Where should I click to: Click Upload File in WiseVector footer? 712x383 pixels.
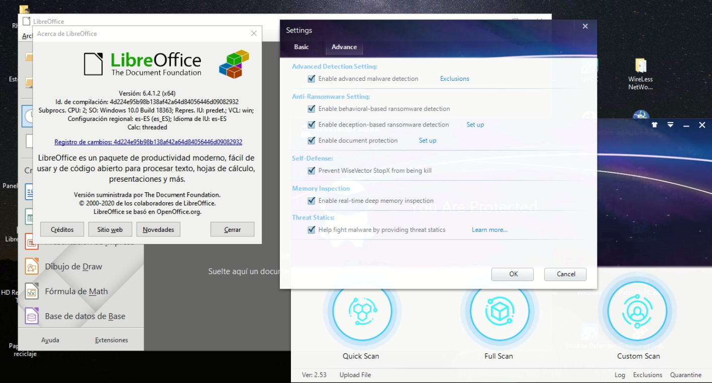point(355,375)
